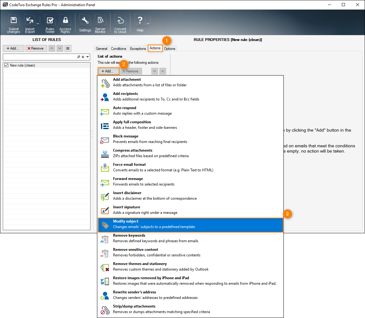The image size is (365, 318).
Task: Open Access Rights settings
Action: point(65,24)
